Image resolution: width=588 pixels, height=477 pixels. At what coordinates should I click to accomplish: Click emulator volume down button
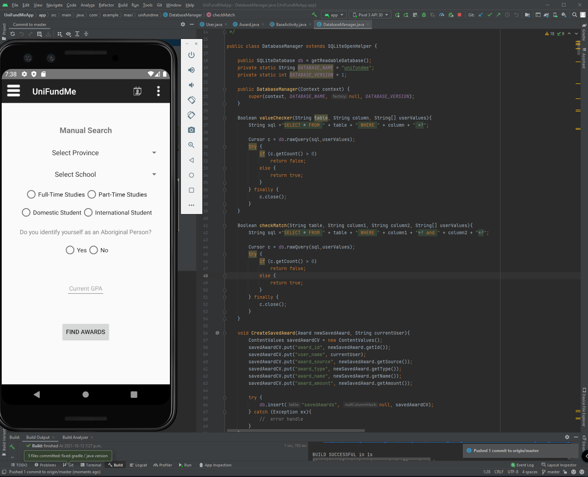191,85
